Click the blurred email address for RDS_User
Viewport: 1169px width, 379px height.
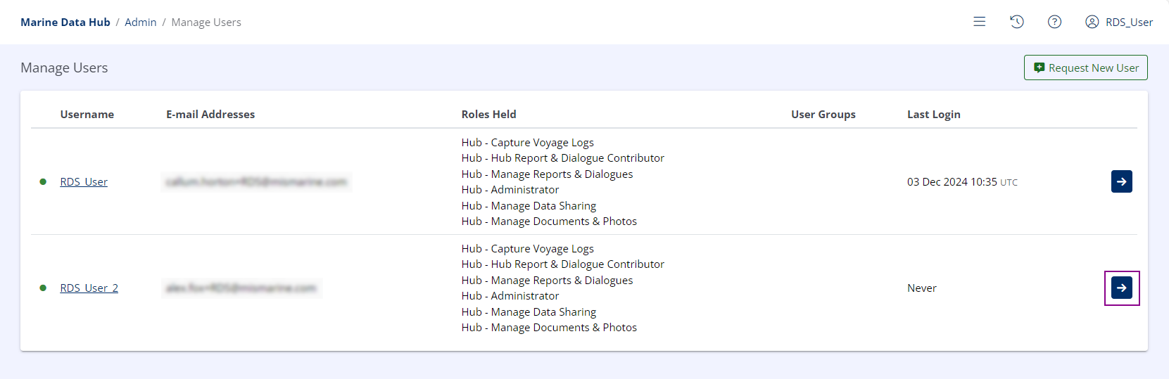256,182
